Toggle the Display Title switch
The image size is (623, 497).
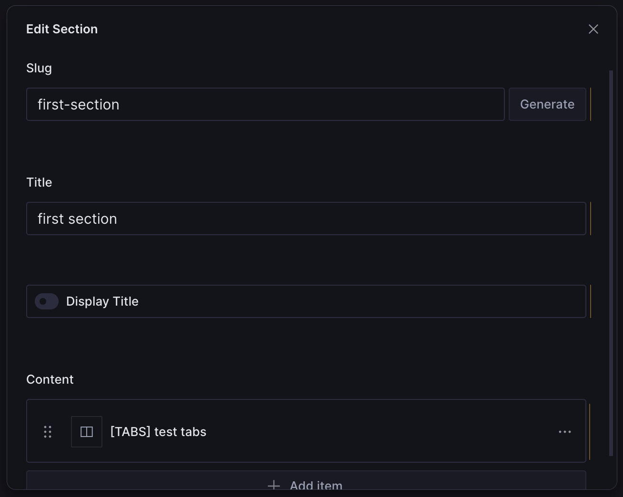[47, 301]
